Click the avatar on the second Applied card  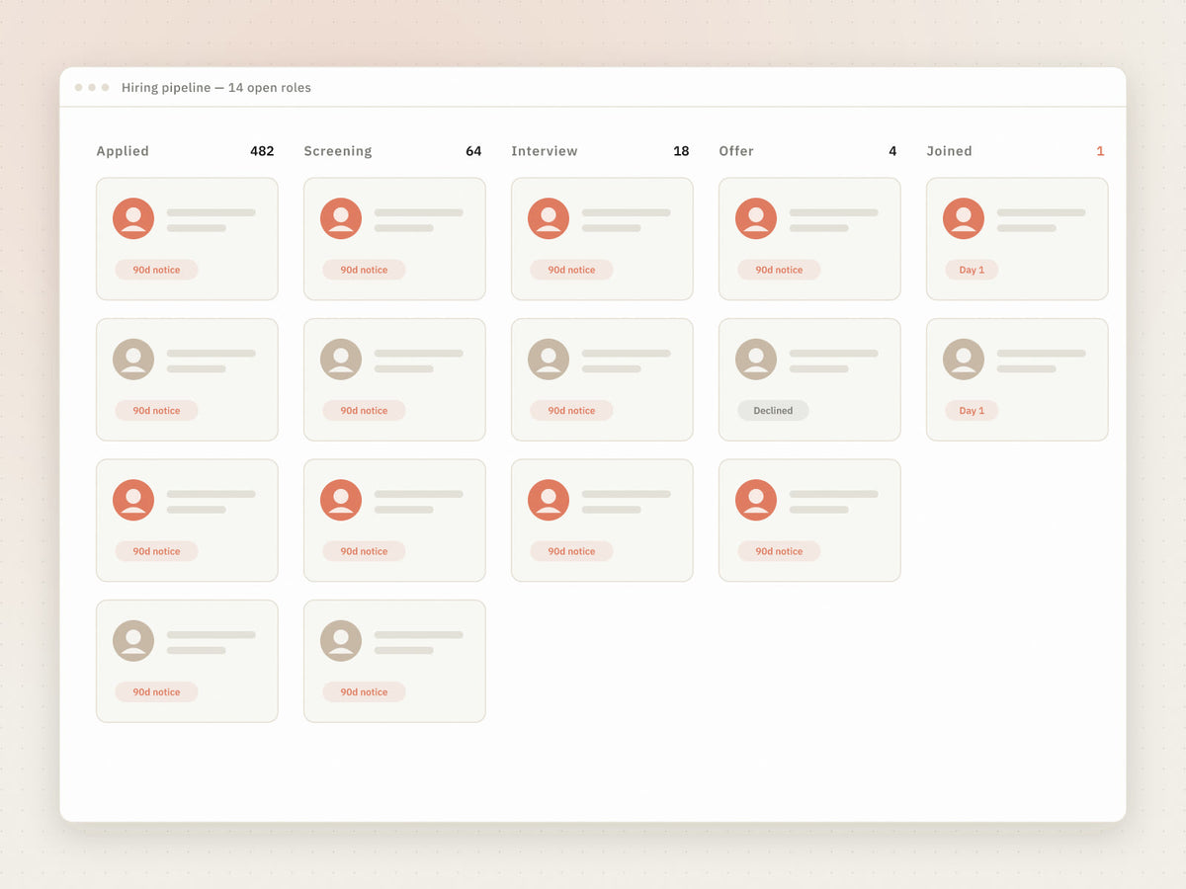point(133,360)
